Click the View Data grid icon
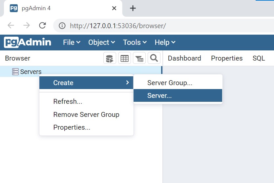This screenshot has height=183, width=274. [x=124, y=58]
